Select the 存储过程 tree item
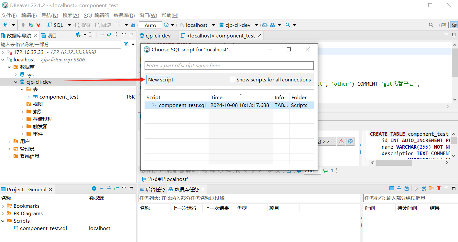The height and width of the screenshot is (242, 458). tap(42, 119)
